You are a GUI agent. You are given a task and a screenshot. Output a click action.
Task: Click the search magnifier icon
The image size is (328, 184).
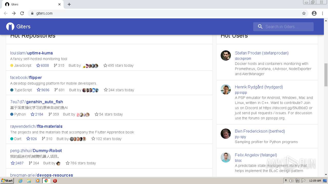260,27
